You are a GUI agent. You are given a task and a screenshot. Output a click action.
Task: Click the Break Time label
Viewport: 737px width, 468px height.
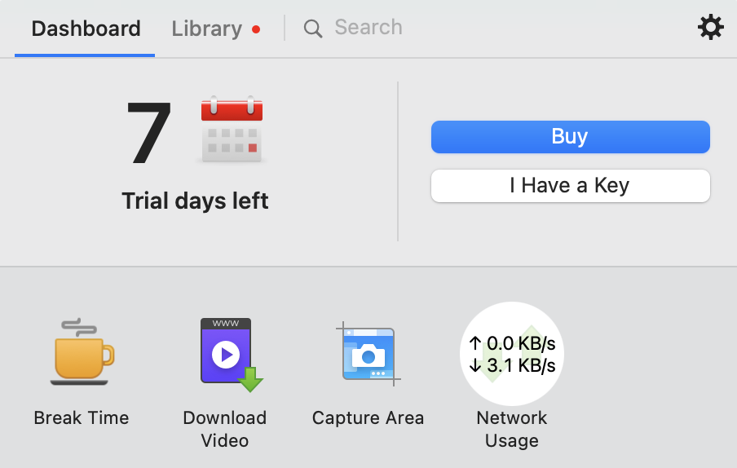point(82,418)
